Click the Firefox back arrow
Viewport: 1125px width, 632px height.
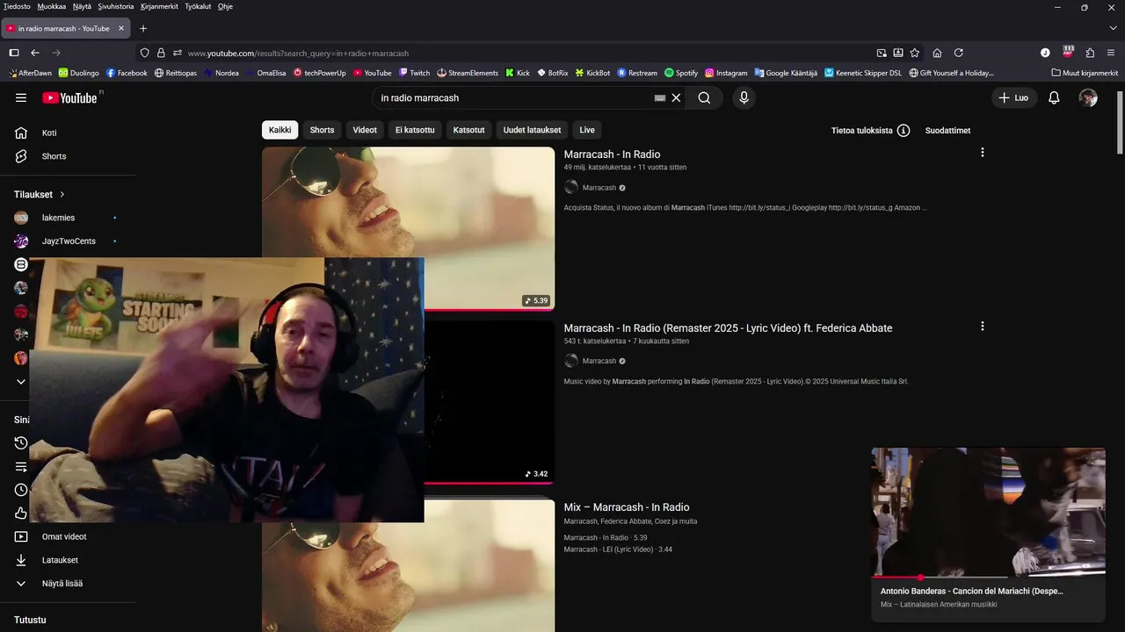click(35, 53)
